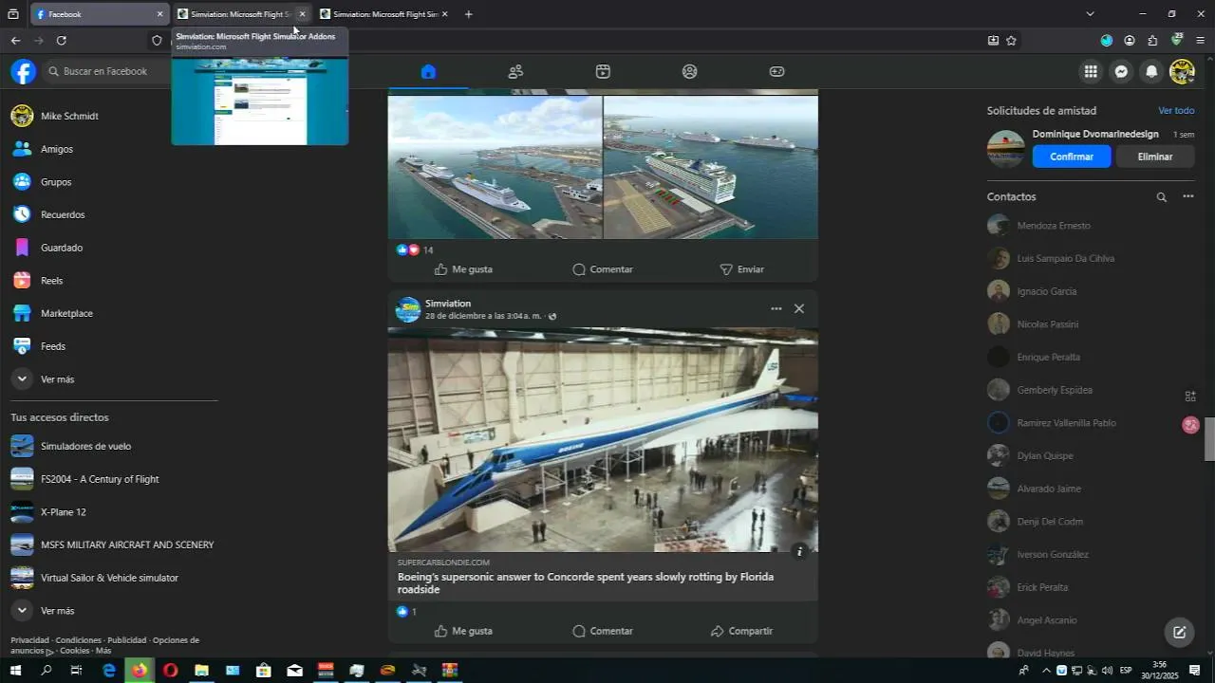Screen dimensions: 1215x683
Task: Open a new browser tab
Action: point(468,14)
